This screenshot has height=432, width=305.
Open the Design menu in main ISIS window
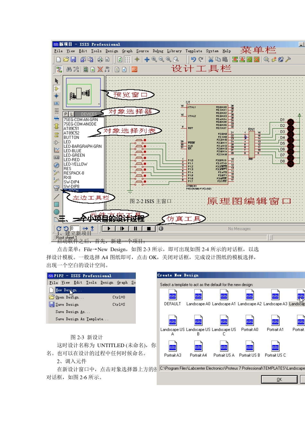[x=112, y=51]
